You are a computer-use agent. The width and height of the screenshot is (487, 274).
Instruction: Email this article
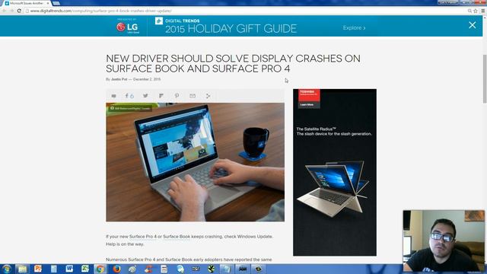(193, 96)
